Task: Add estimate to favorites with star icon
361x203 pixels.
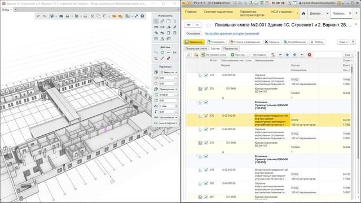Action: 208,25
